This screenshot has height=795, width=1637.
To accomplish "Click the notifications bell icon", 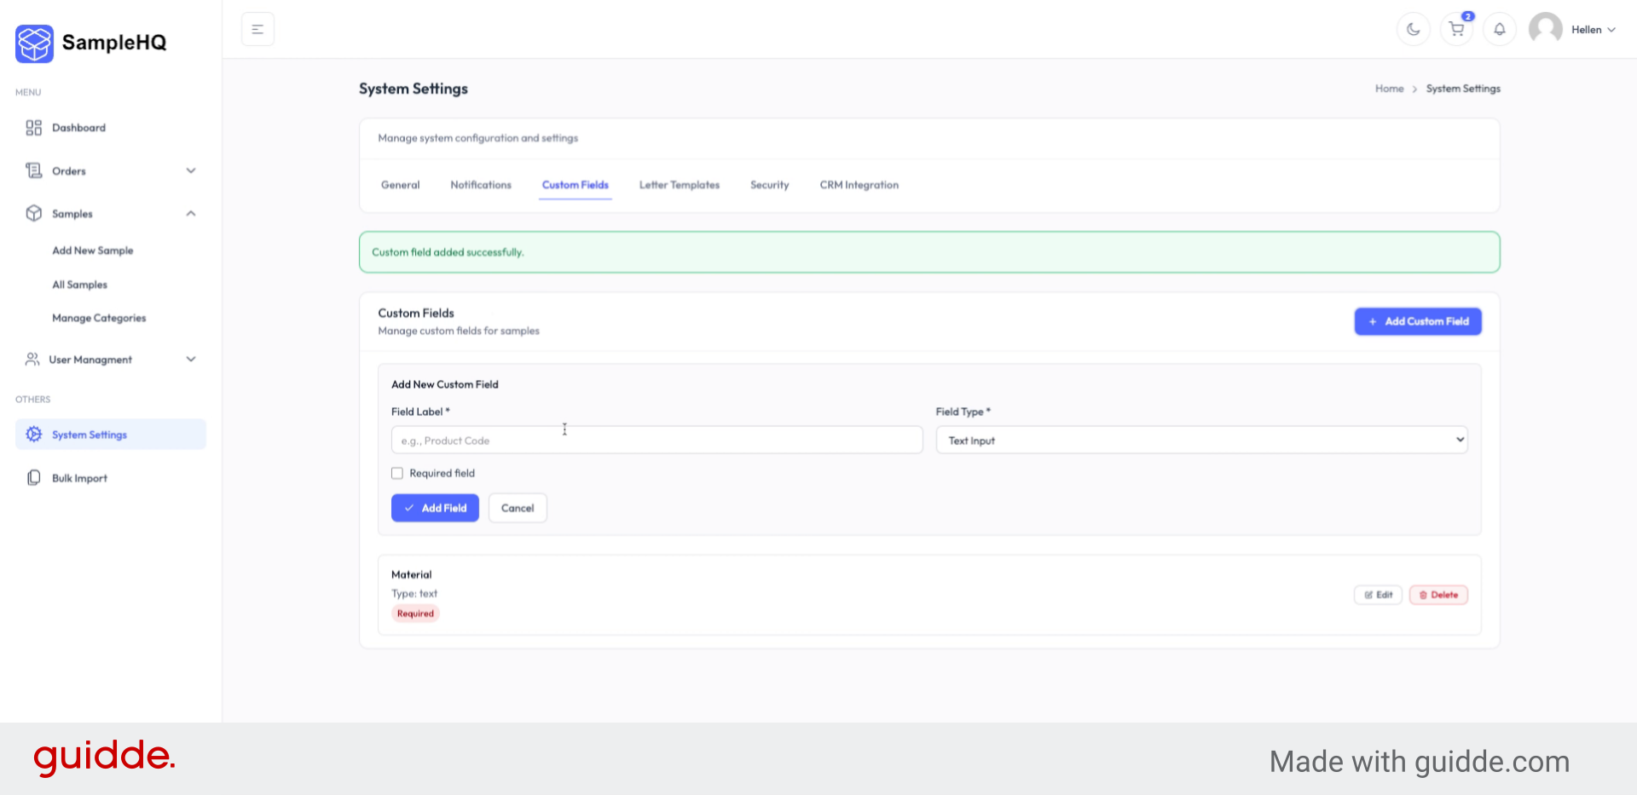I will tap(1499, 29).
